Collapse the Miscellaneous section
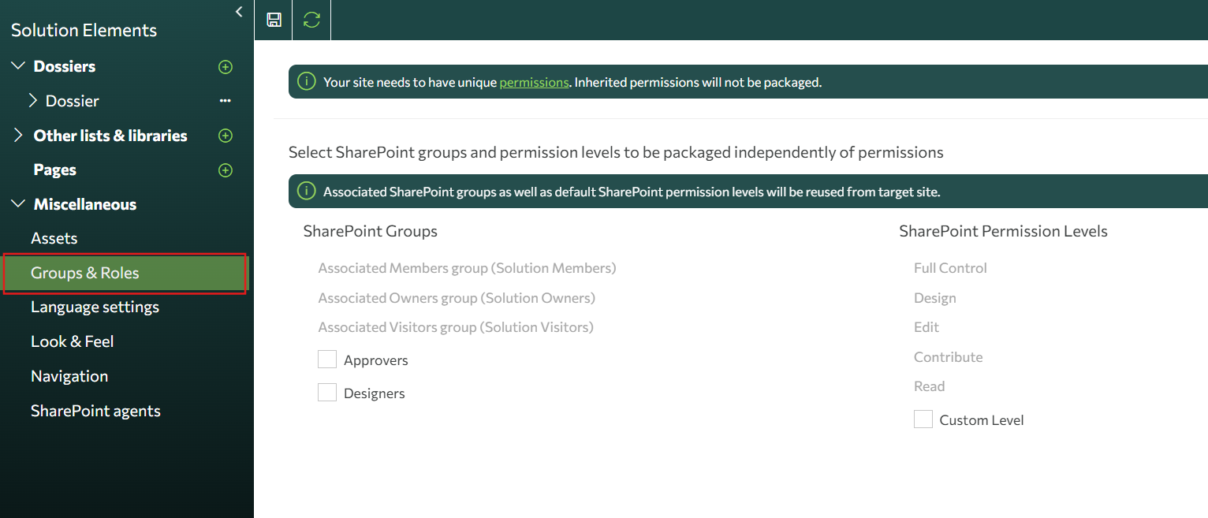 pyautogui.click(x=18, y=203)
